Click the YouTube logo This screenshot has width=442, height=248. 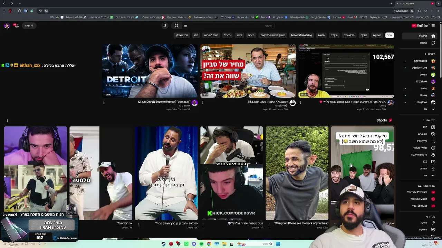pos(420,25)
